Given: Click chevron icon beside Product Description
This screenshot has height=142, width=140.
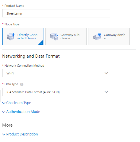Looking at the screenshot, I should (x=4, y=134).
